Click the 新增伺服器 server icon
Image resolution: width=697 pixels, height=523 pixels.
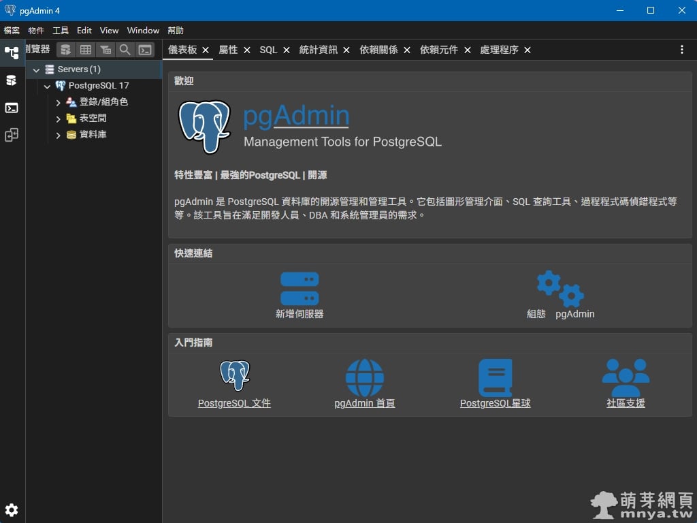coord(299,289)
